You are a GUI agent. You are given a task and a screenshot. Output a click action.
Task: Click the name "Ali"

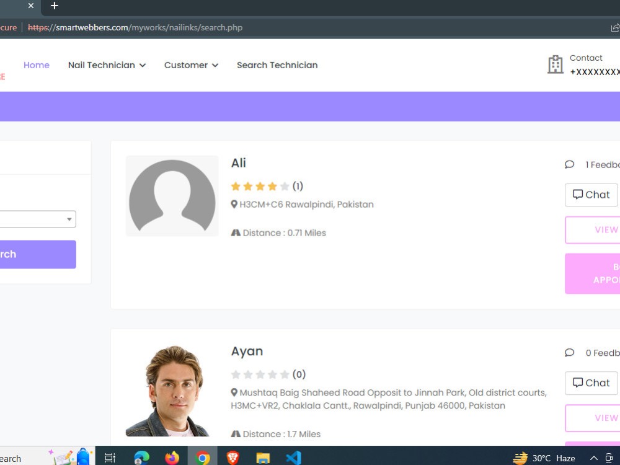[x=239, y=163]
